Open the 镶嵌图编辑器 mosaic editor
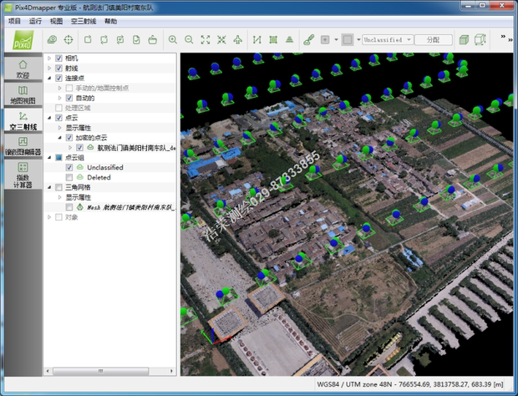The width and height of the screenshot is (518, 396). [23, 147]
